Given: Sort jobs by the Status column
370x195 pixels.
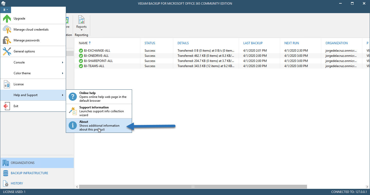Looking at the screenshot, I should click(x=150, y=43).
